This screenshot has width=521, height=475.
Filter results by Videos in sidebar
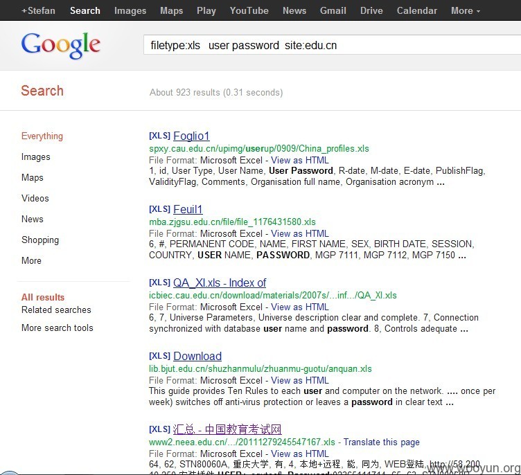click(x=35, y=198)
